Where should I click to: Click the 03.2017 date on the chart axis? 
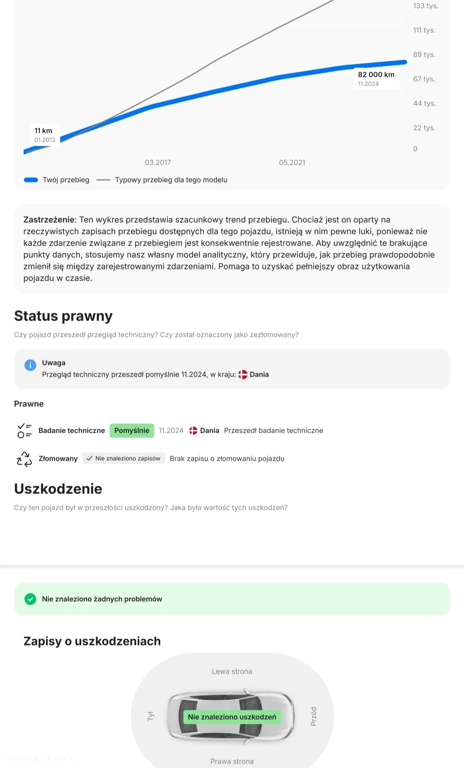coord(158,162)
